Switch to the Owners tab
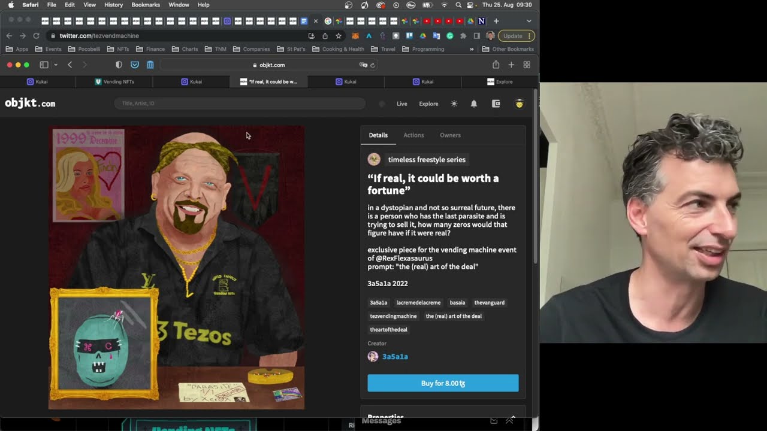This screenshot has width=767, height=431. click(451, 135)
